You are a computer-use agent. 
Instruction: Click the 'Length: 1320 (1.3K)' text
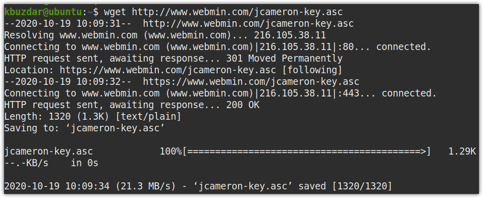pos(57,117)
